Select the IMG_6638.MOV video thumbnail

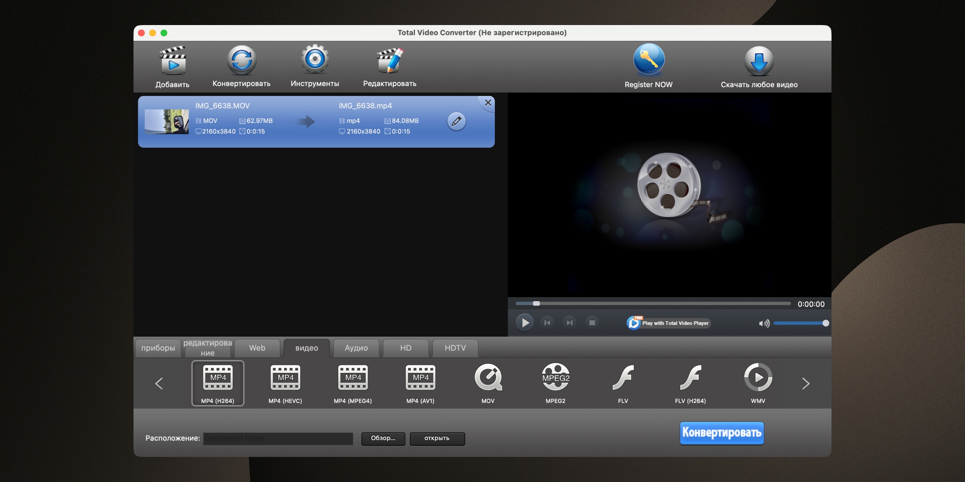tap(167, 121)
